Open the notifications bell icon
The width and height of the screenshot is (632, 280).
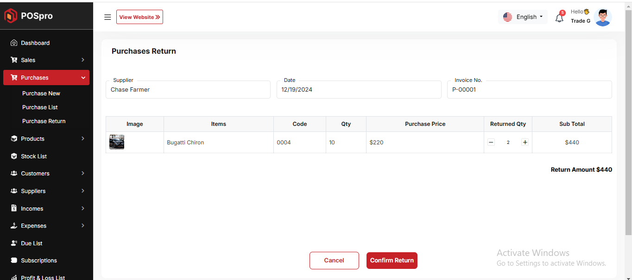[x=559, y=18]
